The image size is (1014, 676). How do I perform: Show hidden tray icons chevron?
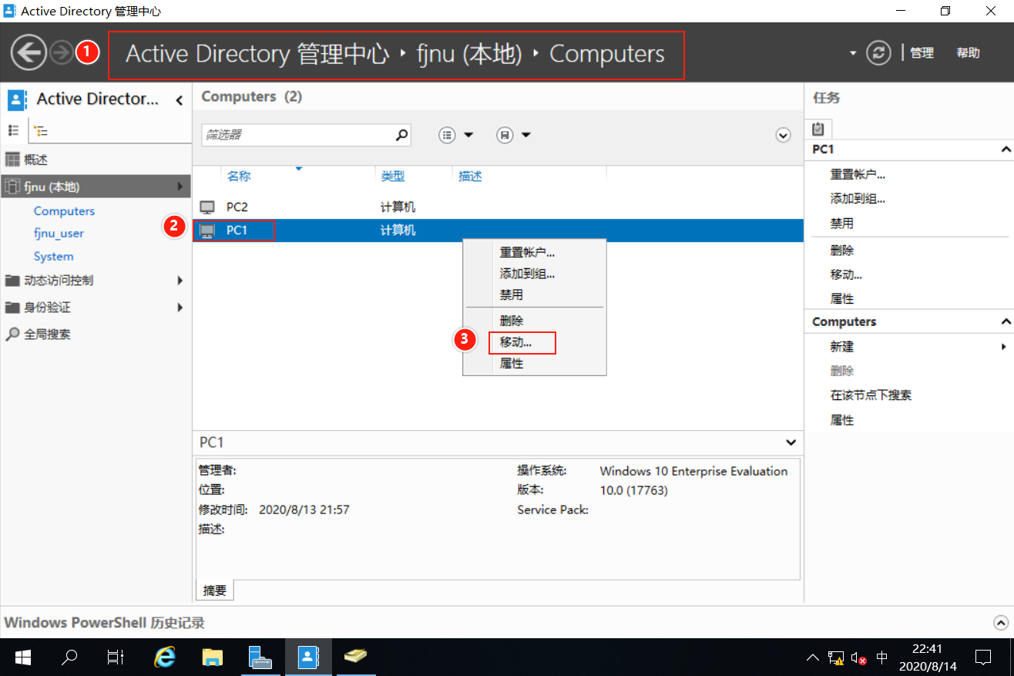coord(813,658)
